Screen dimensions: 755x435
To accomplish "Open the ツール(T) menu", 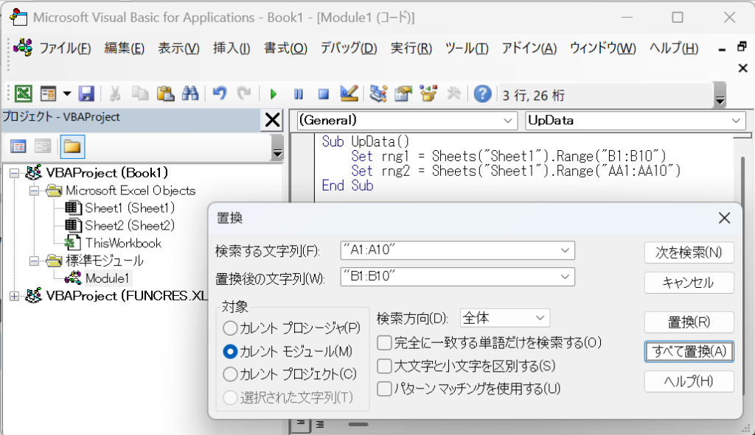I will 467,48.
